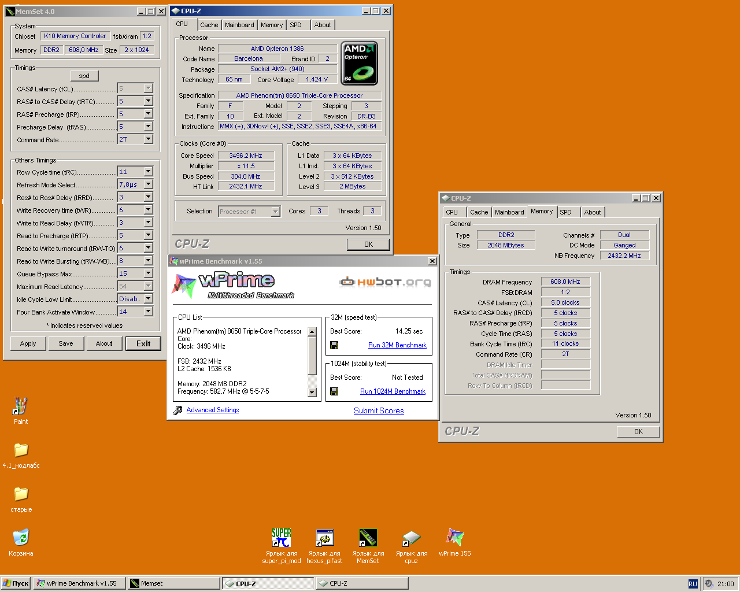
Task: Switch to Memory tab in front CPU-Z
Action: point(272,25)
